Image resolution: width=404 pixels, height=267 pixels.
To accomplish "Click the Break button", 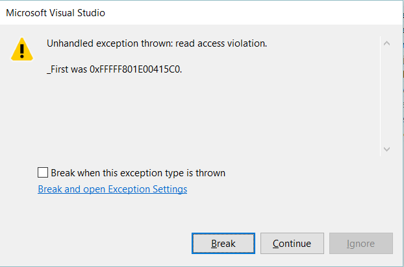I will coord(223,244).
